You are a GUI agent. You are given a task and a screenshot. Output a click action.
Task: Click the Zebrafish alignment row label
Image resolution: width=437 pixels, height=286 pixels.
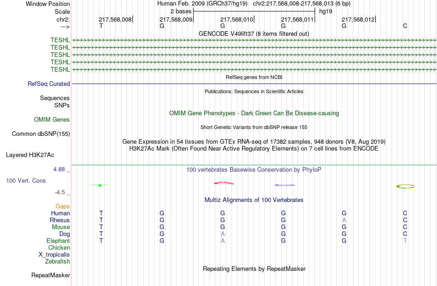(x=57, y=262)
